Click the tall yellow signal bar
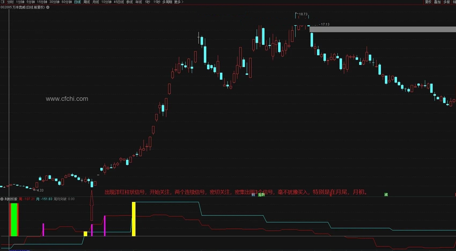 [x=134, y=219]
